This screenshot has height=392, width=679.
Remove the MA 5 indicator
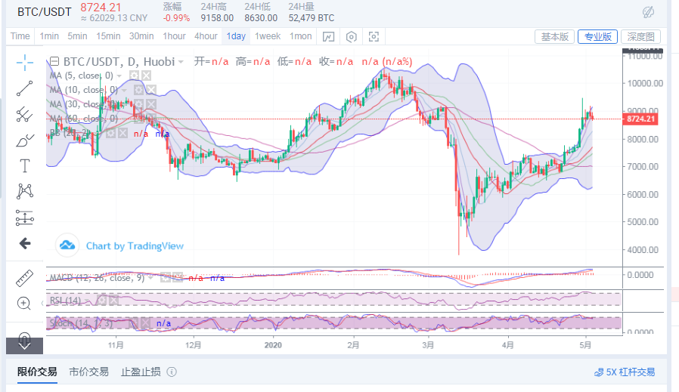coord(147,76)
